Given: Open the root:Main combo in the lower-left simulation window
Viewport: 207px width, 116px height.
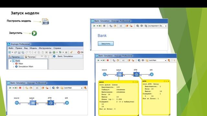Looking at the screenshot, I should [x=73, y=88].
